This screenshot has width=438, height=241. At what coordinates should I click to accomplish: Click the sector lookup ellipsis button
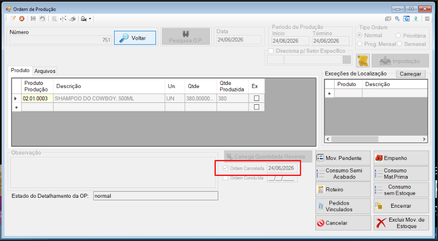pos(347,60)
